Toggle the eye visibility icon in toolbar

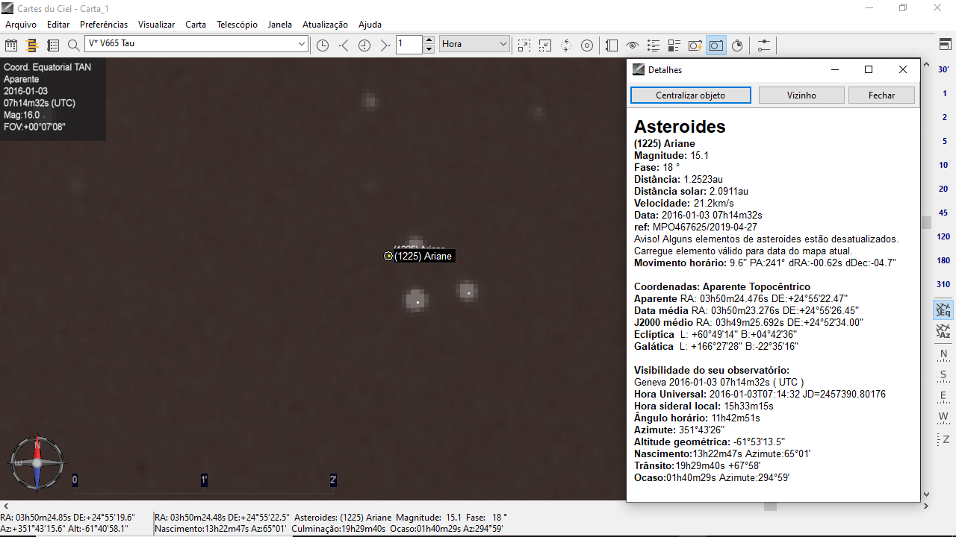(633, 45)
